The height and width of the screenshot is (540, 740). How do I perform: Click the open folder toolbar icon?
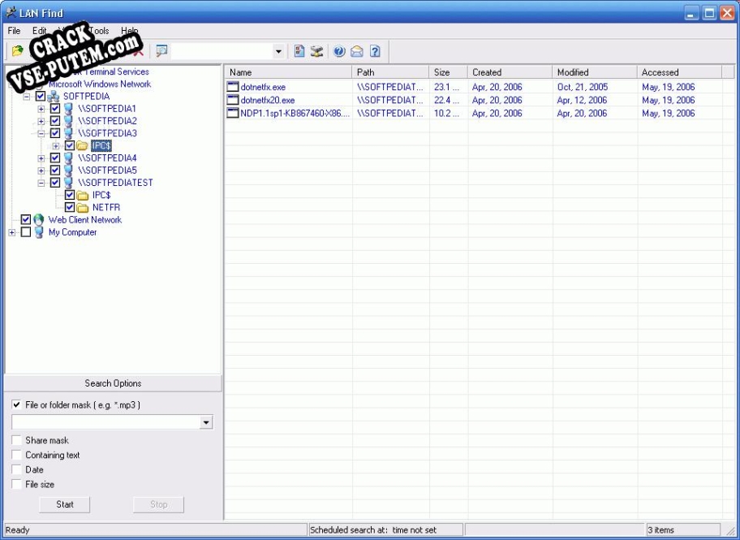pos(18,50)
